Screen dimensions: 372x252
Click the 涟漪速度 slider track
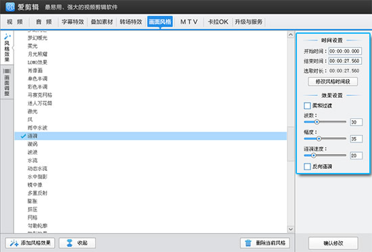(325, 155)
